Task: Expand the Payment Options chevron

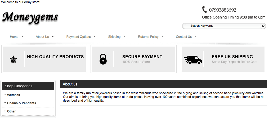Action: (x=95, y=37)
